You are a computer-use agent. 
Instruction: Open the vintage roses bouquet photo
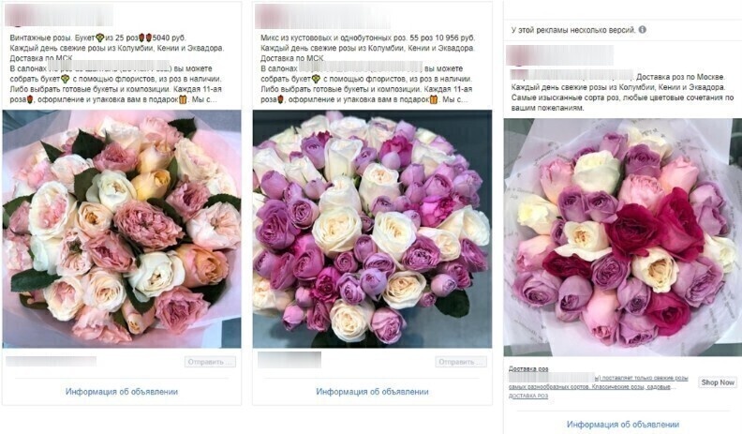click(x=122, y=229)
